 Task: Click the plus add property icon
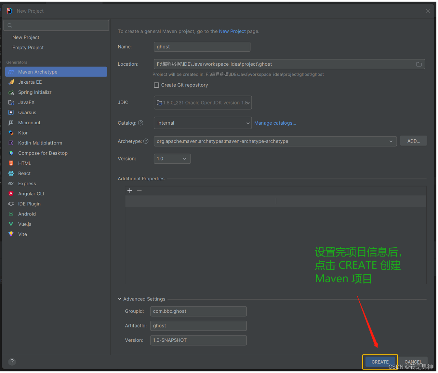point(130,191)
